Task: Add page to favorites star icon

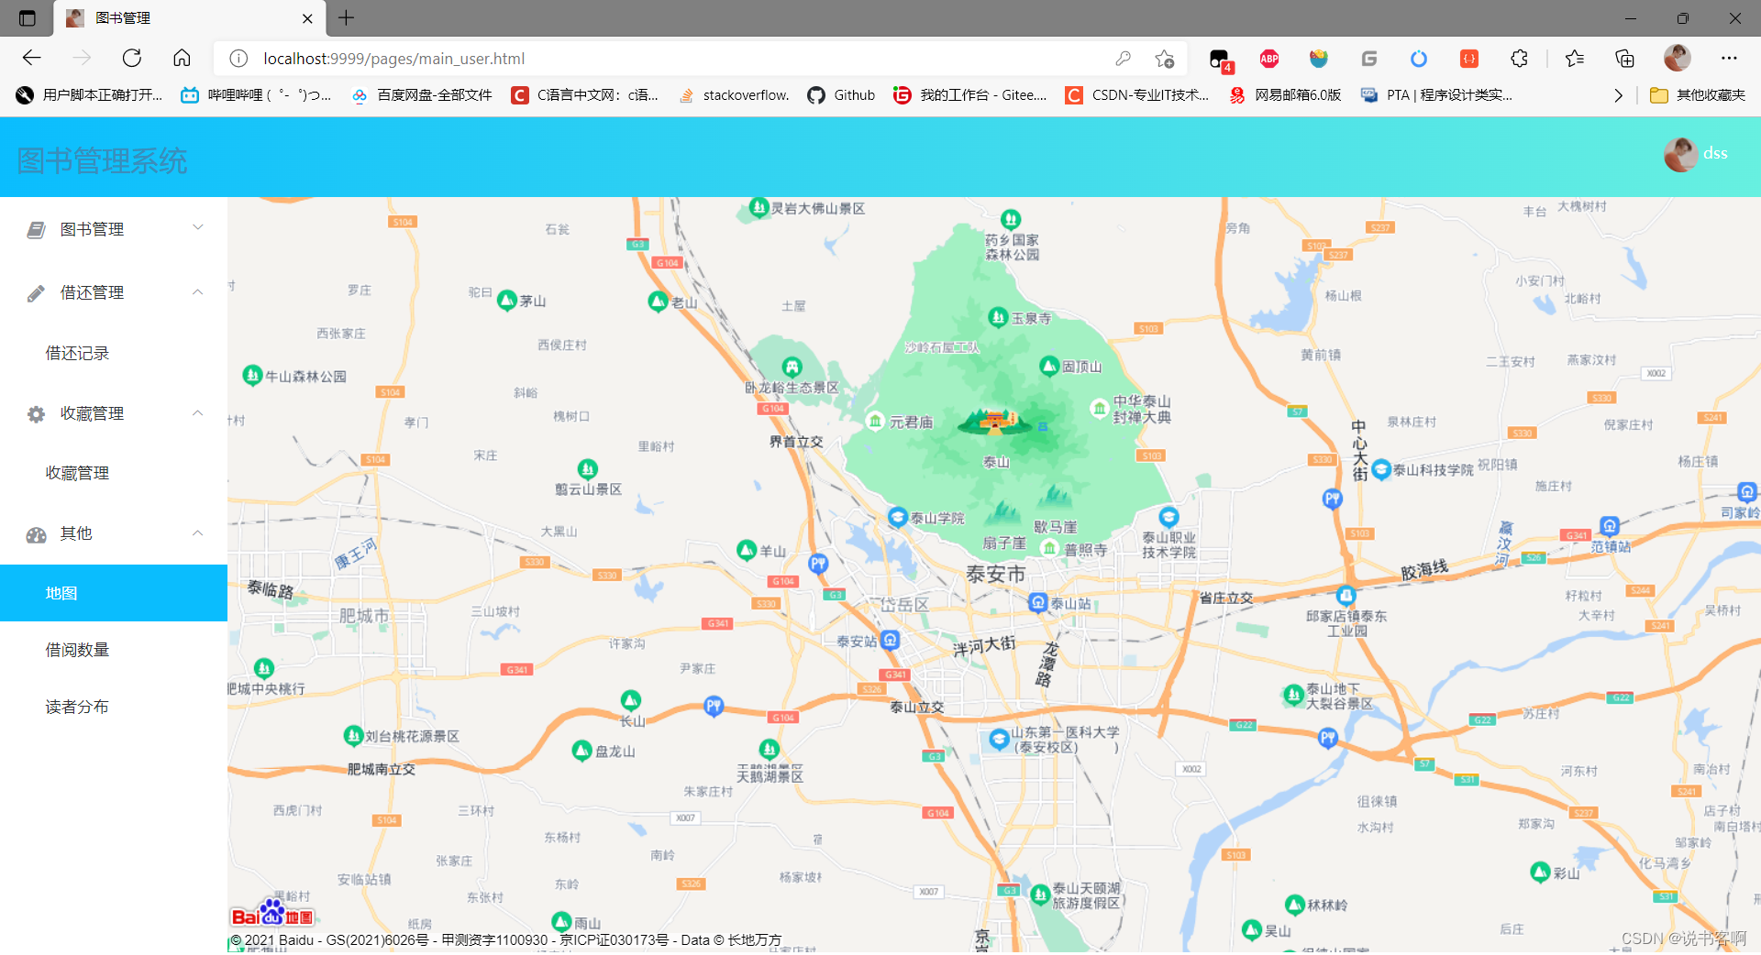Action: [1165, 59]
